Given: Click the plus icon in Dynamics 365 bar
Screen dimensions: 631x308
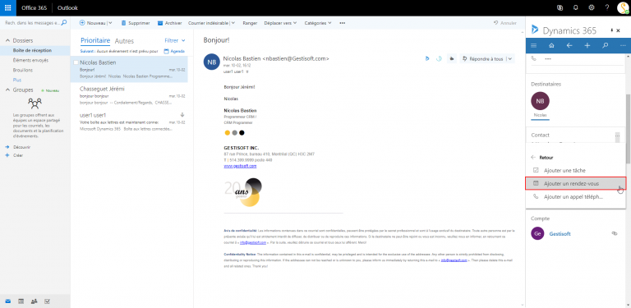Looking at the screenshot, I should click(x=587, y=45).
